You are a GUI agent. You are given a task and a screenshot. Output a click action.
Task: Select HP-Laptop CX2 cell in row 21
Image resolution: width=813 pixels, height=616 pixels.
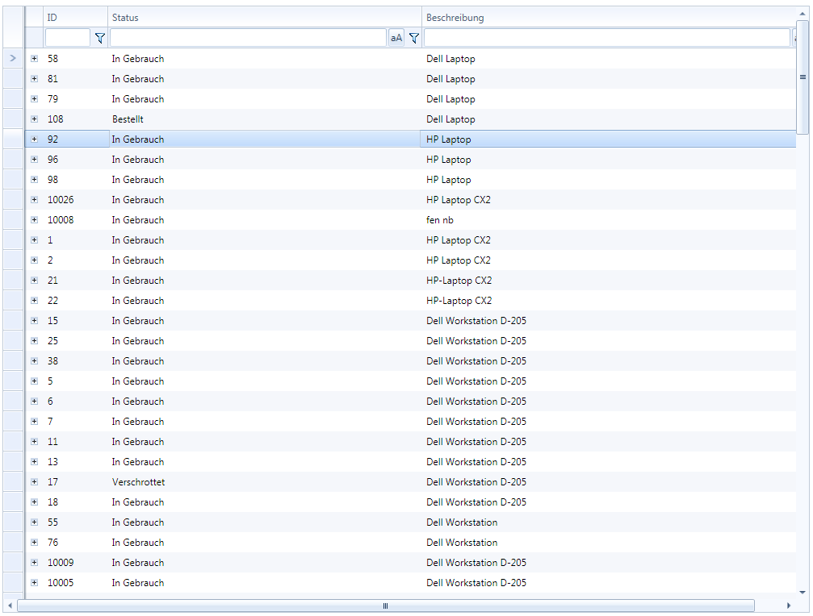[x=609, y=281]
